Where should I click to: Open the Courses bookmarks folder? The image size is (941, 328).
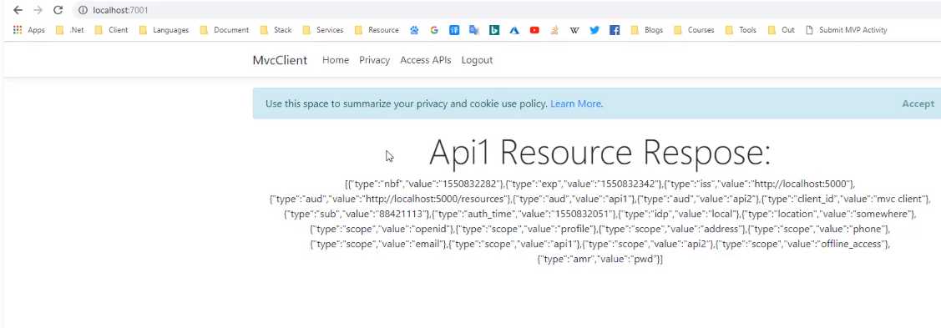pos(695,30)
